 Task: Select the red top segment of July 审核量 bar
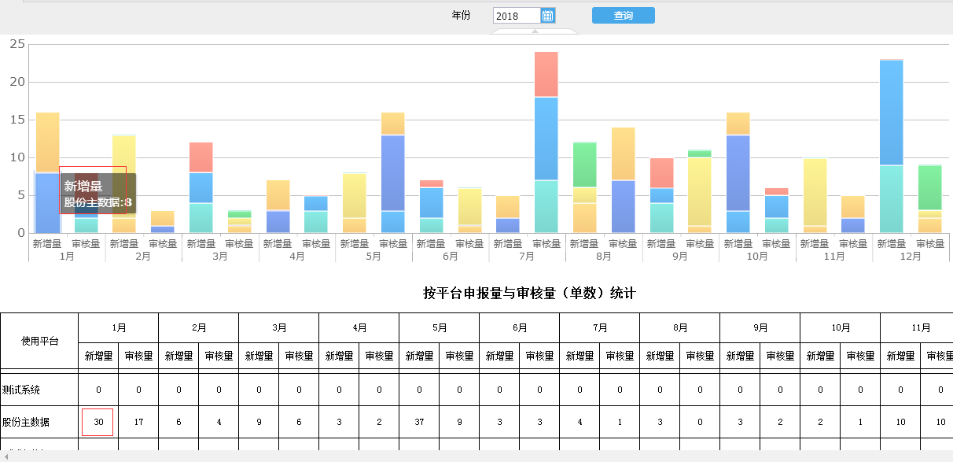point(546,74)
